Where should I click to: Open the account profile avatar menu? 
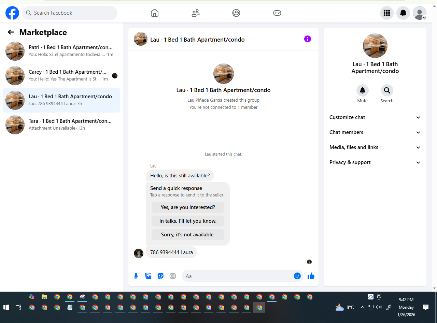pyautogui.click(x=420, y=13)
